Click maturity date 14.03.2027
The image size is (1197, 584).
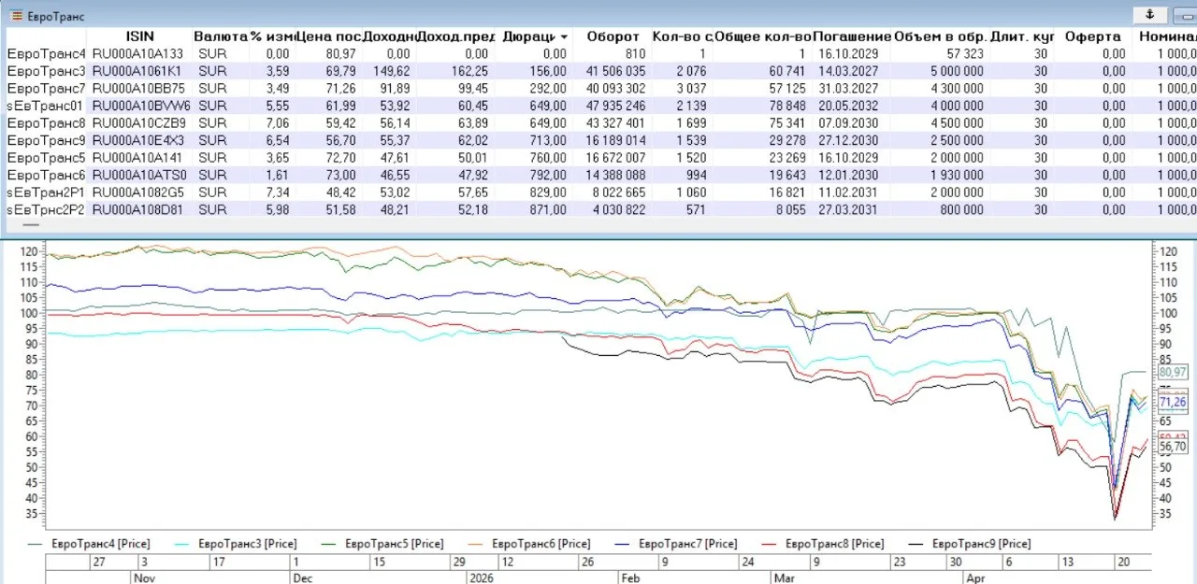point(849,70)
